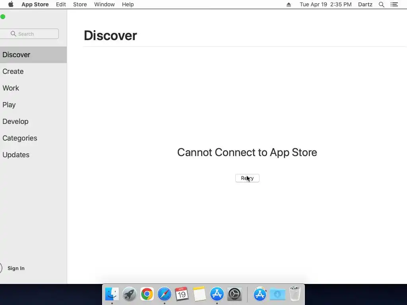The height and width of the screenshot is (305, 407).
Task: Select Discover in the sidebar
Action: (x=33, y=55)
